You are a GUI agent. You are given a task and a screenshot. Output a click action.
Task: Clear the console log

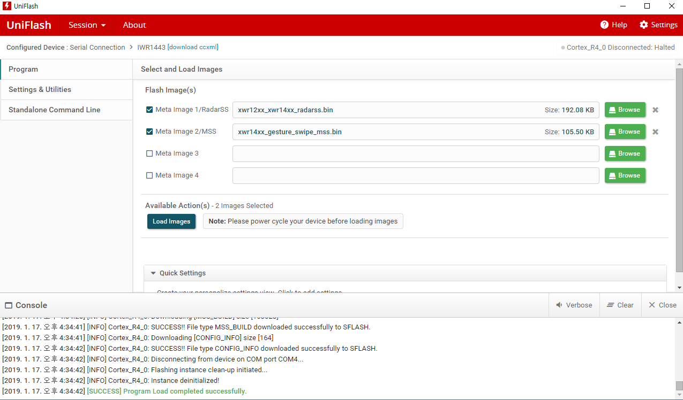click(x=620, y=305)
